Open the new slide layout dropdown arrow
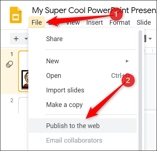 point(26,39)
